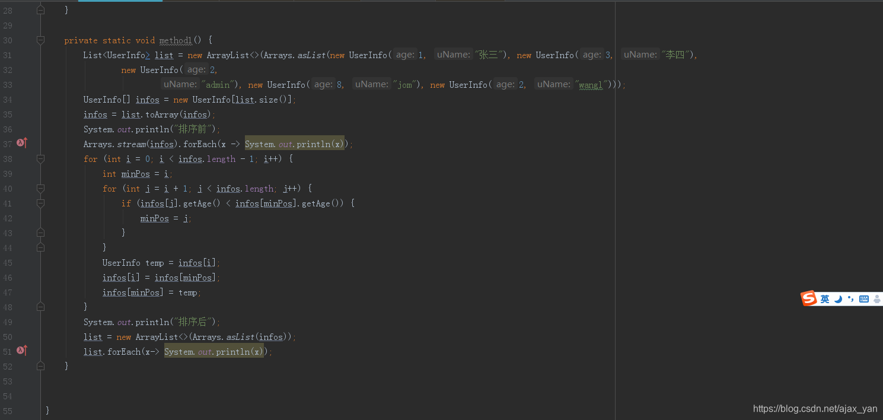Collapse the inner for loop on line 40
This screenshot has height=420, width=883.
[40, 188]
